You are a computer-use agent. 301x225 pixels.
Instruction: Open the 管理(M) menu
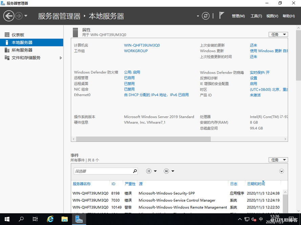click(238, 16)
